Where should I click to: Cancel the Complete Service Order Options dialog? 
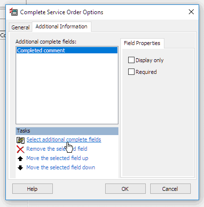click(170, 189)
